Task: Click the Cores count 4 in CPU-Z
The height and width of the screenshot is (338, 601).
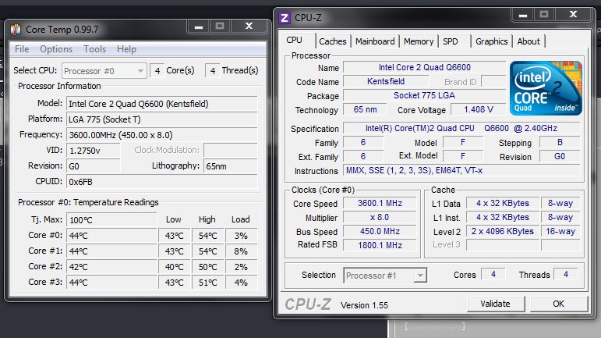Action: [x=493, y=274]
